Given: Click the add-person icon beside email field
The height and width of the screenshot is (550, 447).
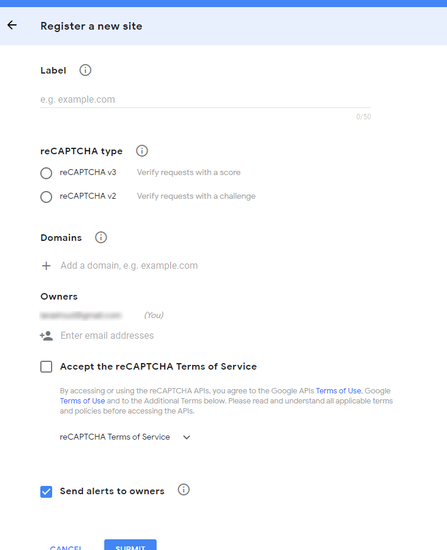Looking at the screenshot, I should click(46, 335).
